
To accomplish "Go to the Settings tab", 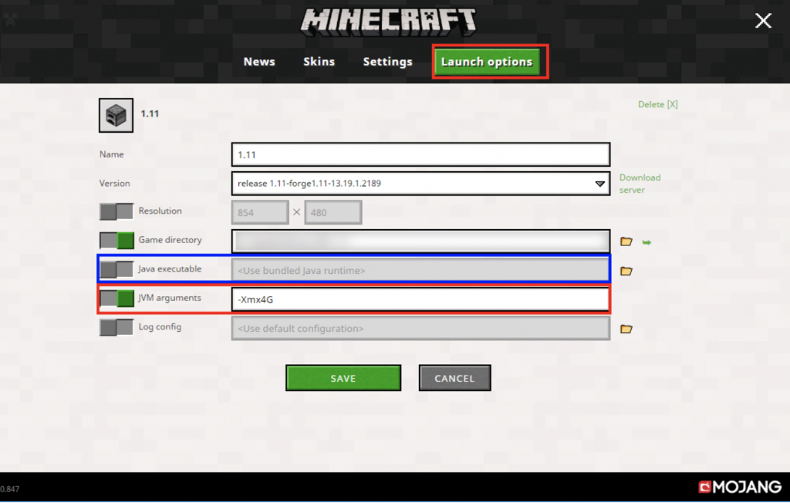I will 387,62.
